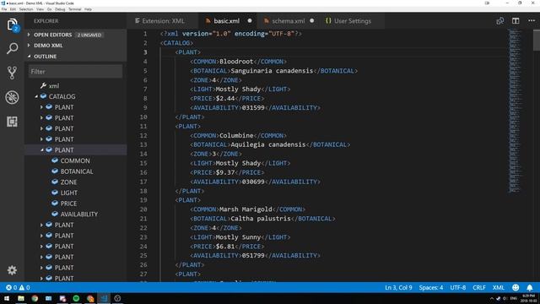
Task: Click the smiley feedback icon
Action: tap(516, 287)
